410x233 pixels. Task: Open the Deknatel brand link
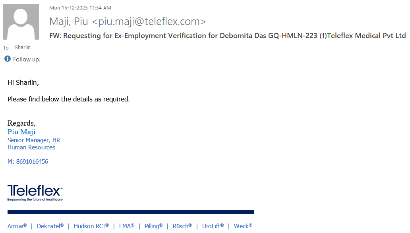[x=50, y=226]
